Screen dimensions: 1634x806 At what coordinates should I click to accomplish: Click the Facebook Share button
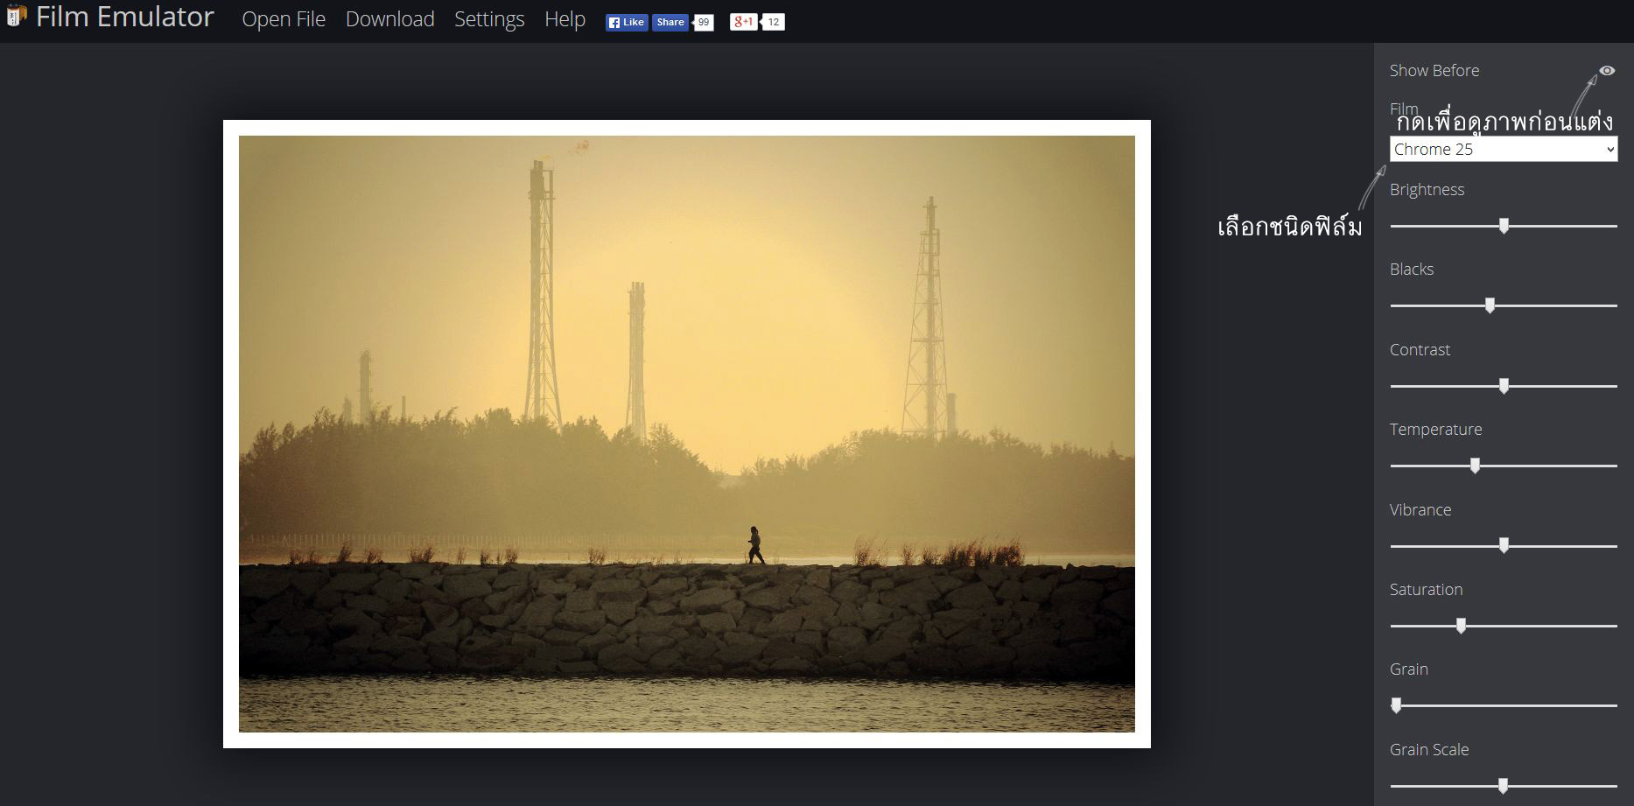(670, 23)
